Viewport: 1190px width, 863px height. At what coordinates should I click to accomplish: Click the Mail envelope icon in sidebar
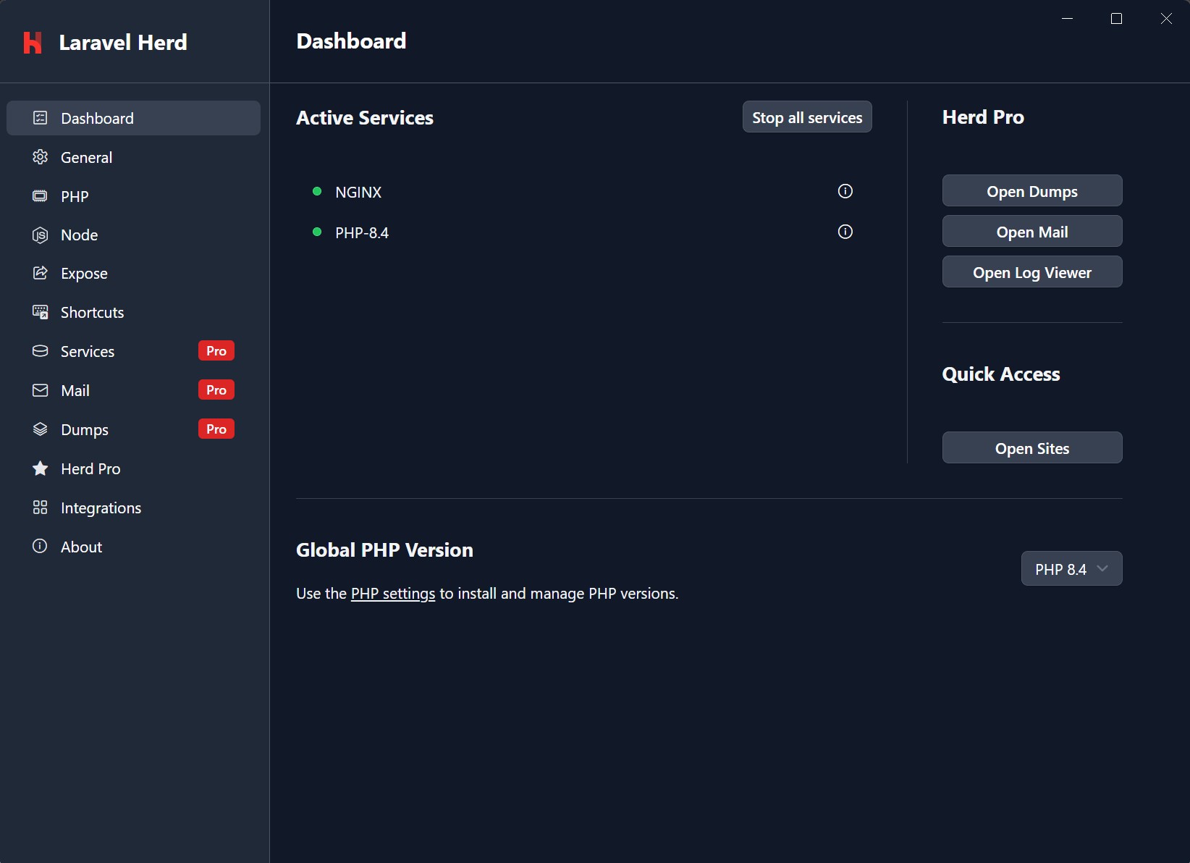click(x=41, y=390)
